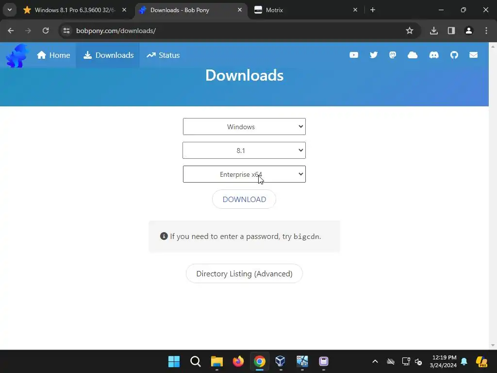497x373 pixels.
Task: Open the Twitter social icon
Action: 374,55
